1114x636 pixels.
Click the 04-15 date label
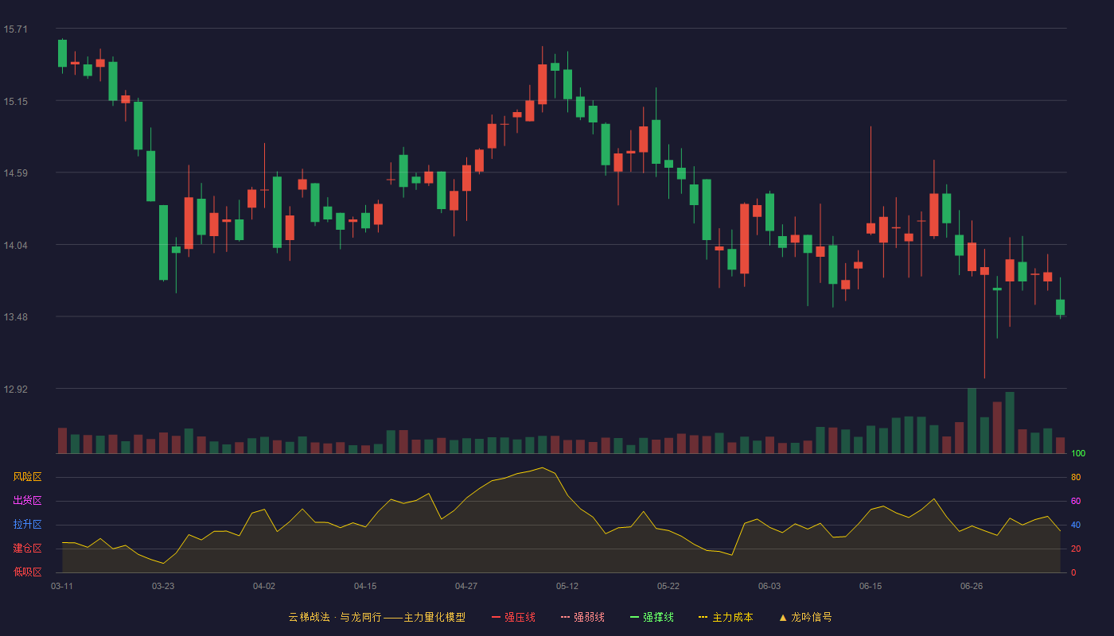point(365,586)
